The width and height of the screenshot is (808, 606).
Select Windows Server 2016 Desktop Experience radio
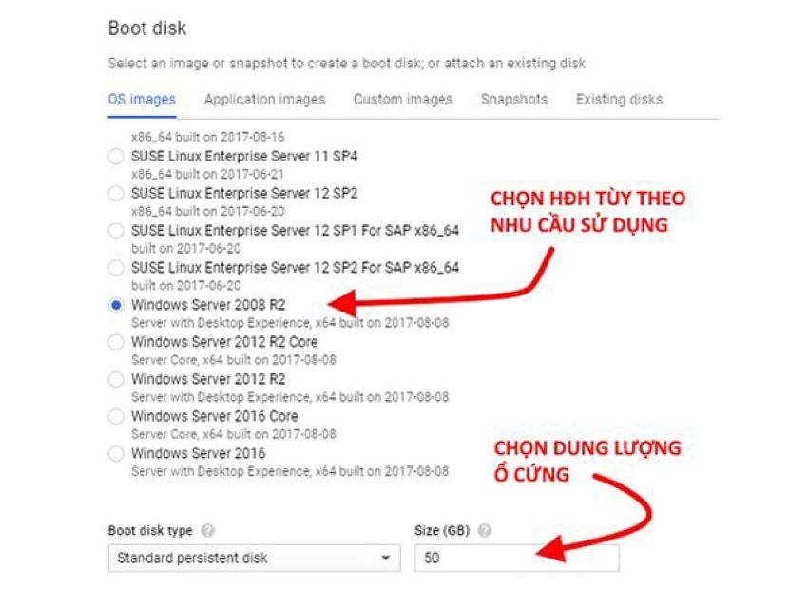[x=116, y=454]
